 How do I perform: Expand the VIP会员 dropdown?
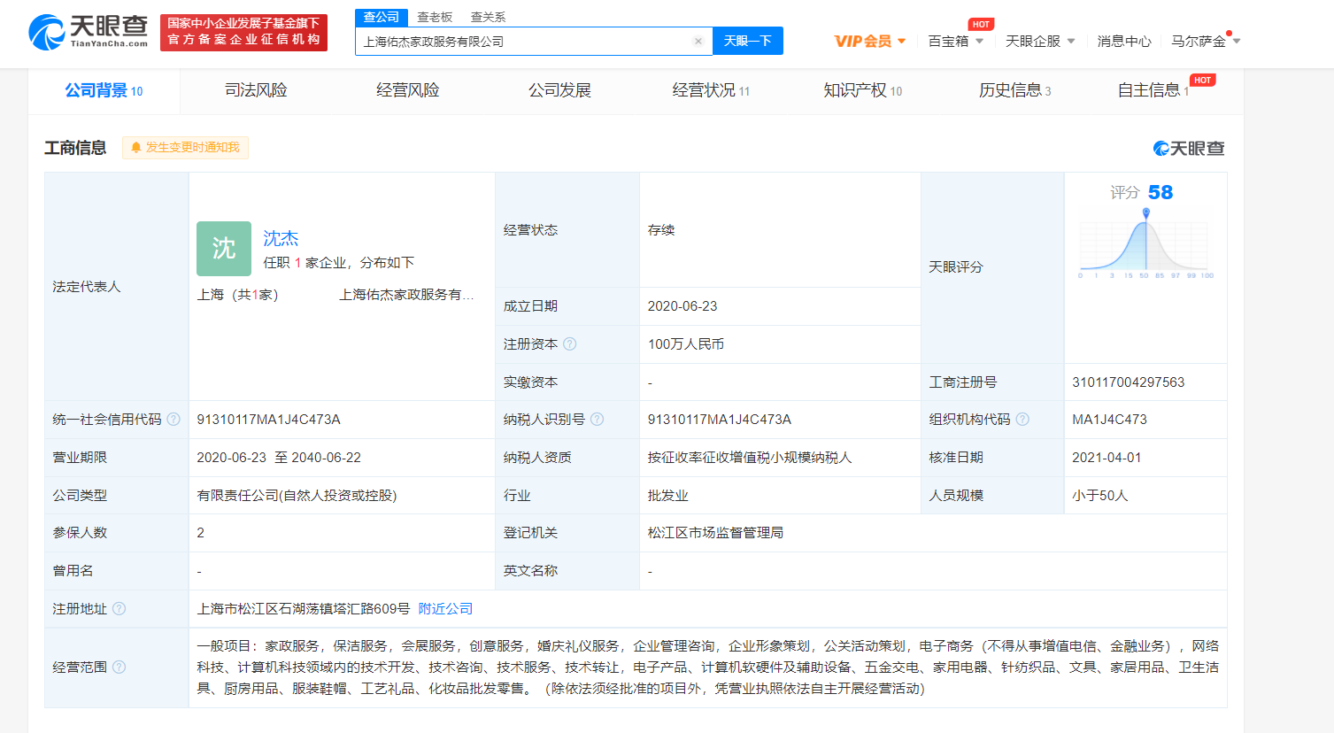pyautogui.click(x=870, y=42)
